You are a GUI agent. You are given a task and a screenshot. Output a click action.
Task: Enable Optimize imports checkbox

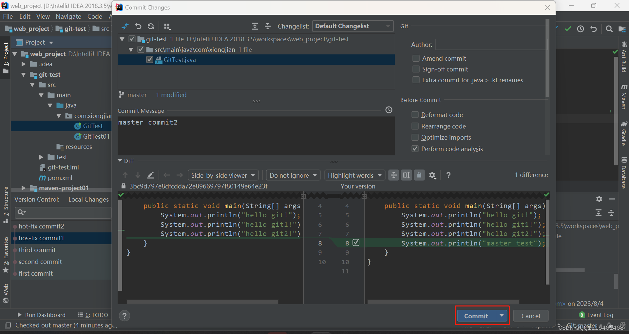[x=415, y=137]
